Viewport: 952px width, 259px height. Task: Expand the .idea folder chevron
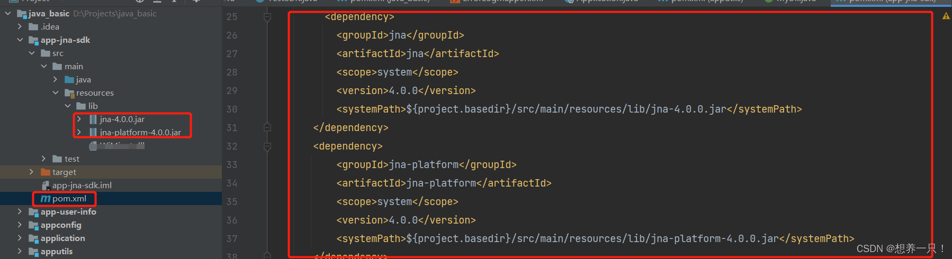click(20, 26)
